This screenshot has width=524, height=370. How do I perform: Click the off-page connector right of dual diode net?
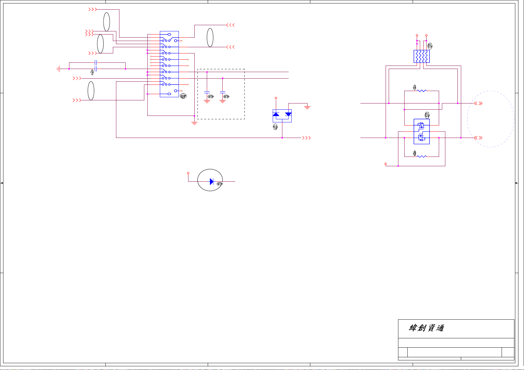[307, 138]
